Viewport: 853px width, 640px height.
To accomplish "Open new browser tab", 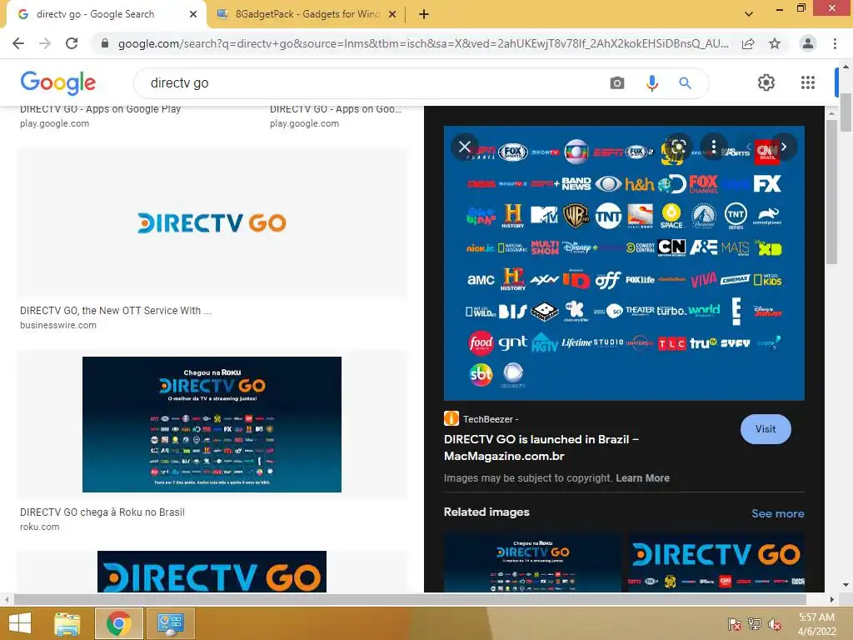I will [x=424, y=14].
